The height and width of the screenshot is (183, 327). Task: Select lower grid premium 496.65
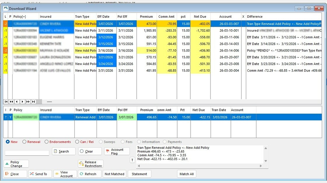click(x=147, y=117)
